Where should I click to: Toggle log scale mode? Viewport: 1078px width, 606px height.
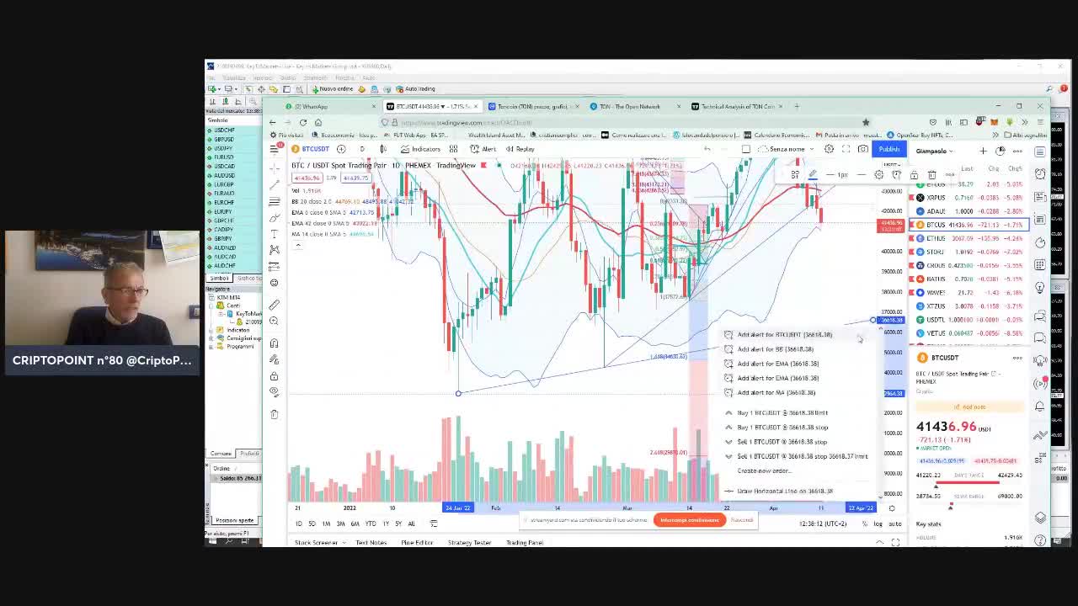[x=878, y=524]
